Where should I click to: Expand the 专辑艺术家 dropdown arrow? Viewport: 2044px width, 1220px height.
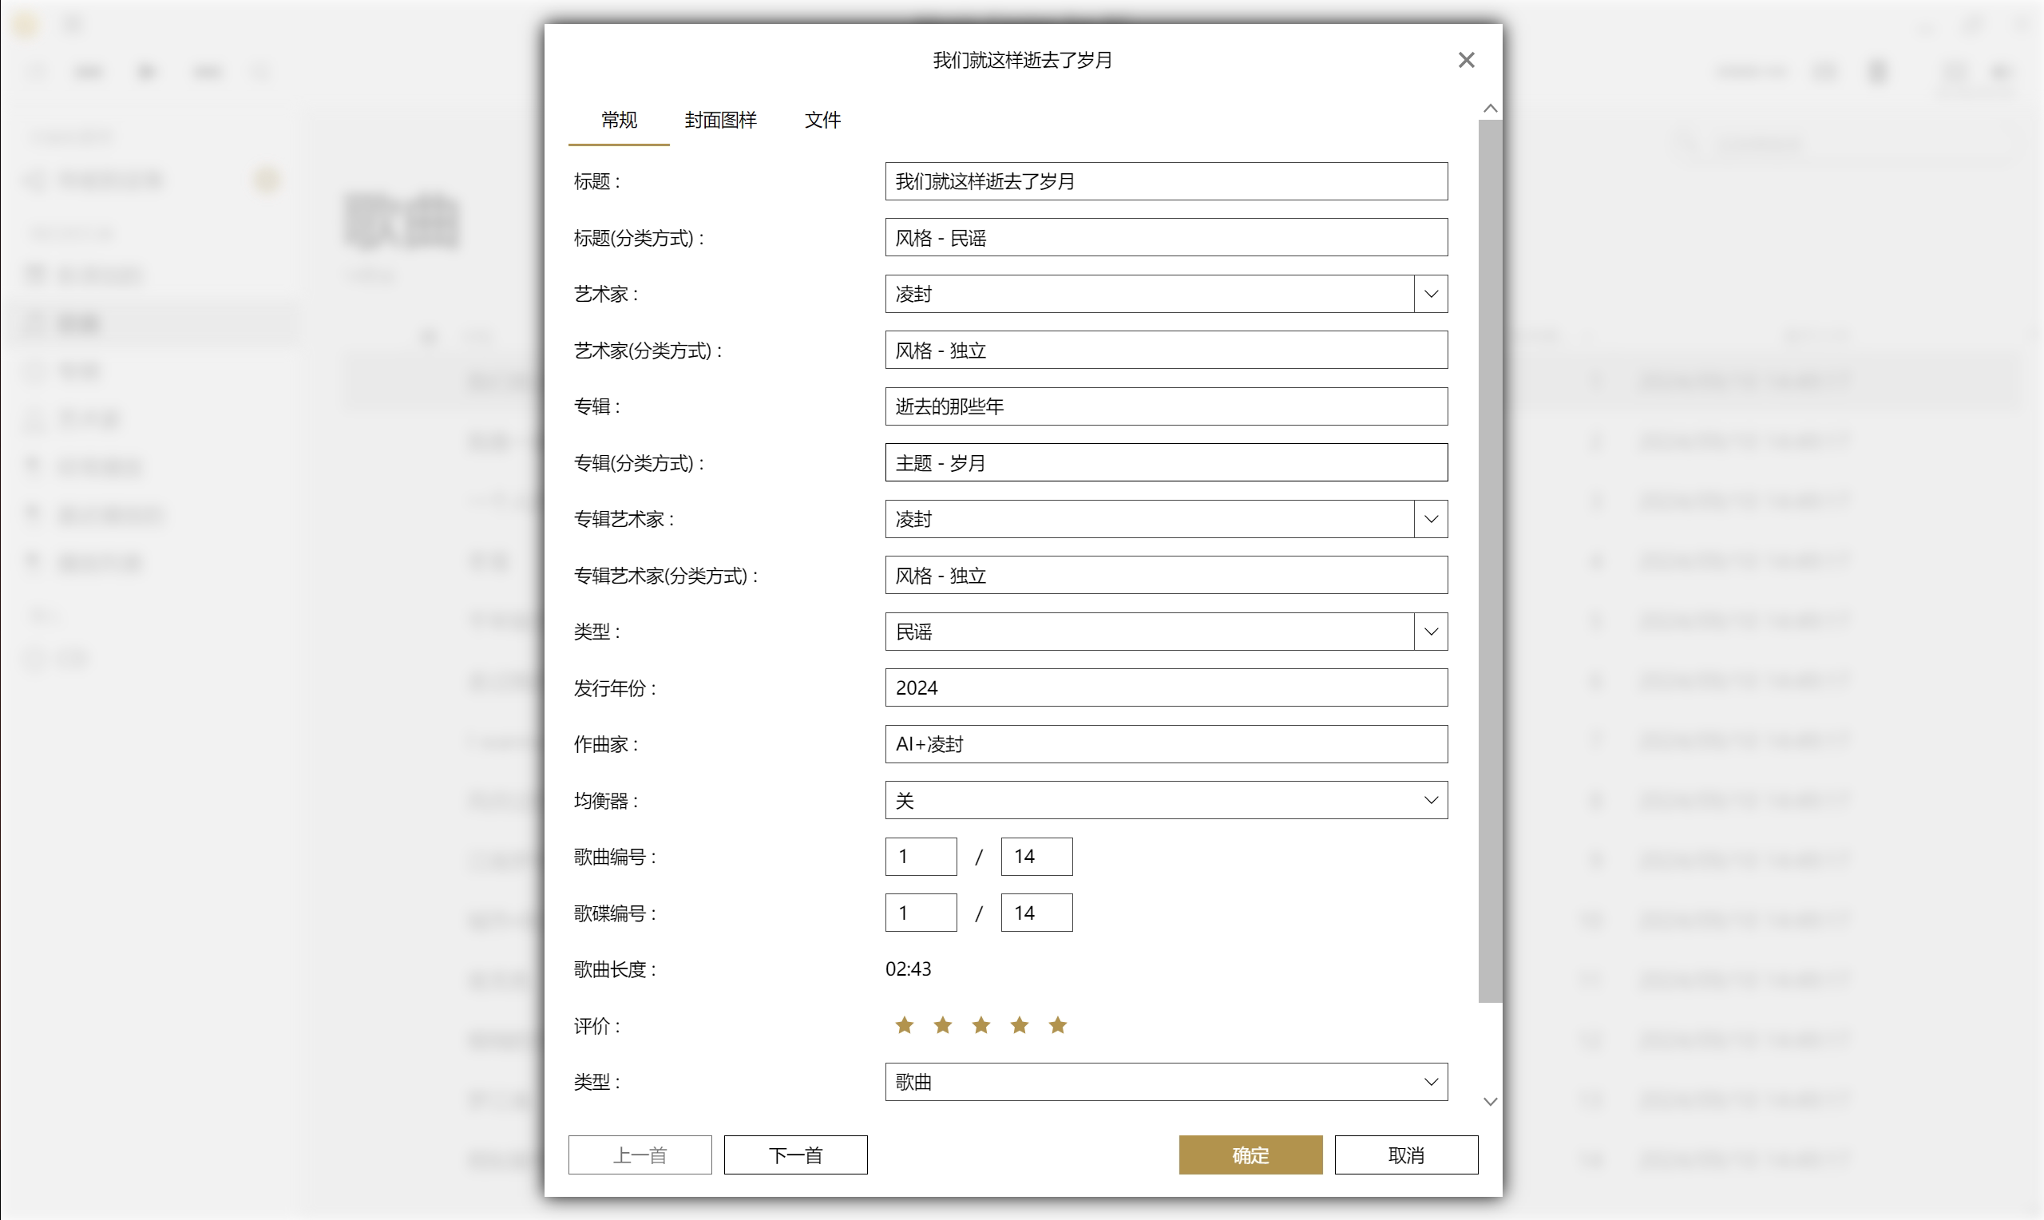tap(1430, 520)
